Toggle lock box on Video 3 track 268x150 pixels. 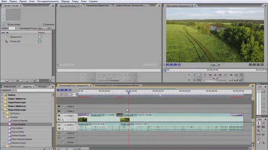coord(62,107)
